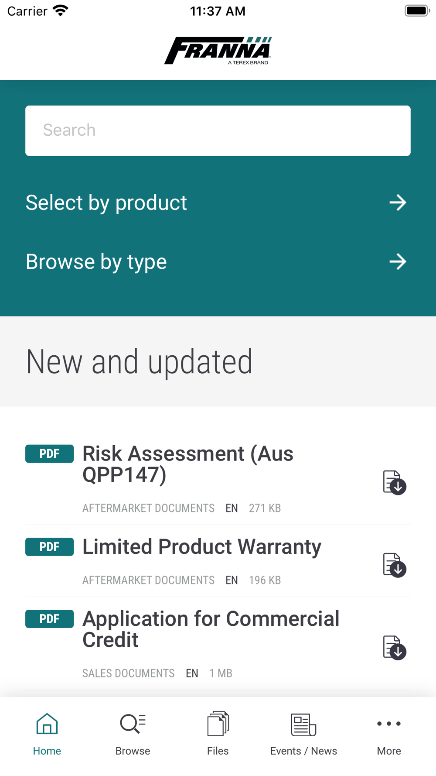The image size is (436, 776).
Task: Download Application for Commercial Credit document
Action: click(x=394, y=647)
